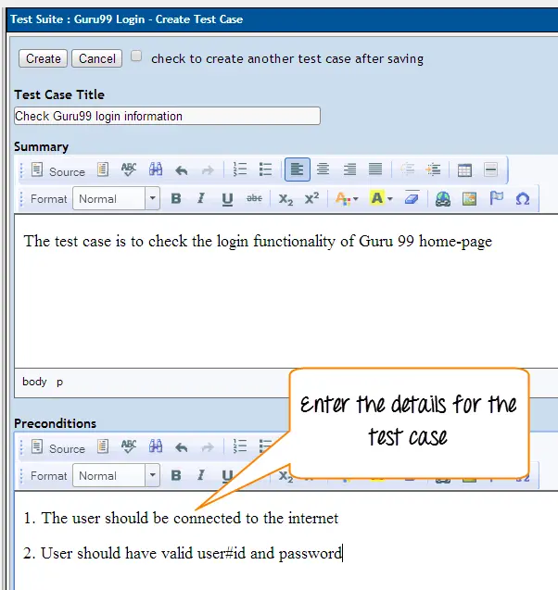Open Find binoculars in Summary toolbar
Image resolution: width=558 pixels, height=590 pixels.
point(156,169)
